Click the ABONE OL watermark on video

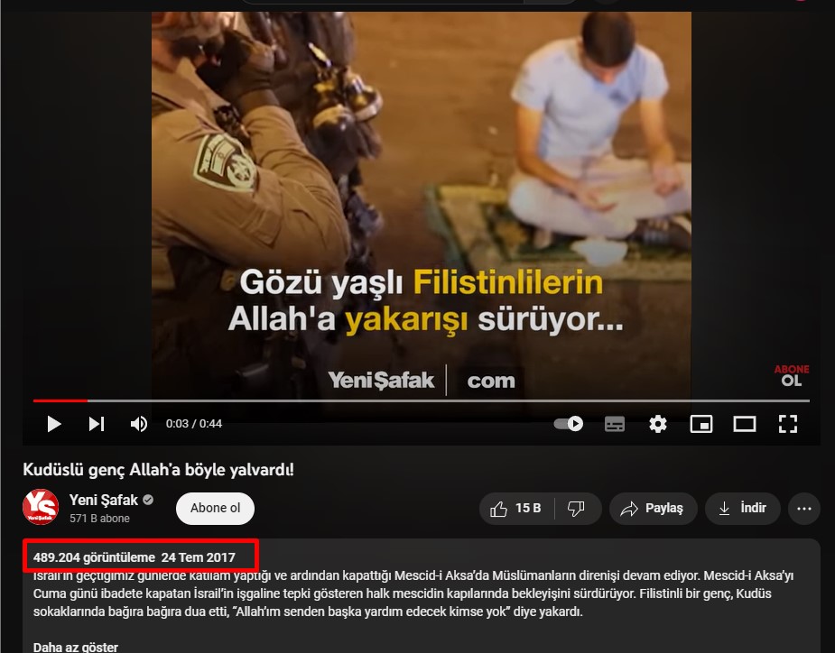(791, 375)
